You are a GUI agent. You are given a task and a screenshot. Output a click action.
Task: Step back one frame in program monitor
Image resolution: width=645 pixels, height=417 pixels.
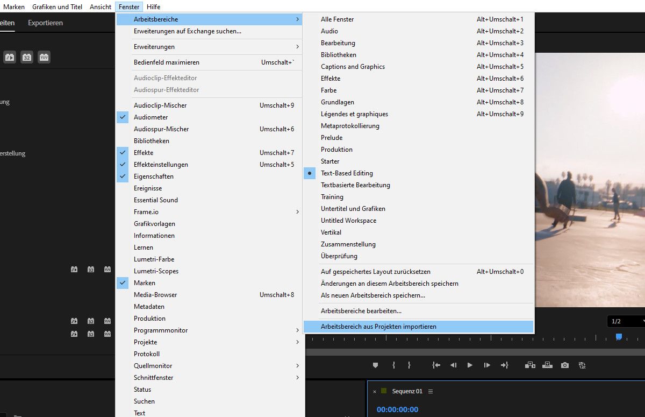click(x=453, y=365)
